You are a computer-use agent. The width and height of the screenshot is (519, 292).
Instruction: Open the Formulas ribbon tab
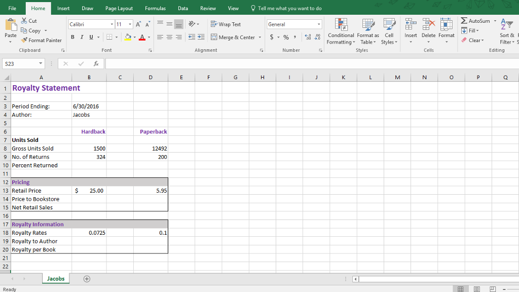click(155, 8)
